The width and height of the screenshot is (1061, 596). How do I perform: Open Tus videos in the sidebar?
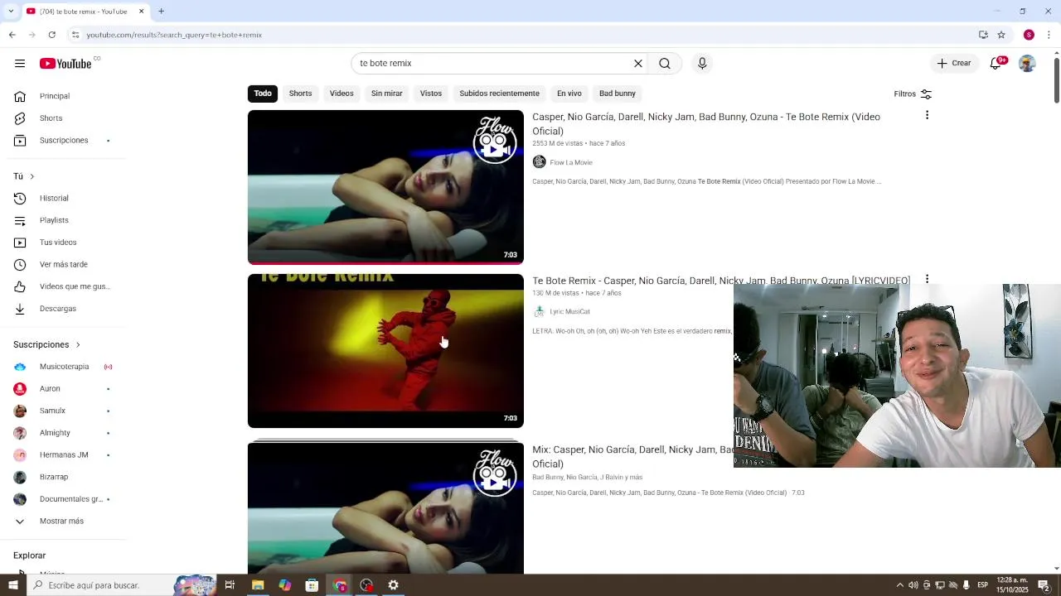tap(63, 243)
